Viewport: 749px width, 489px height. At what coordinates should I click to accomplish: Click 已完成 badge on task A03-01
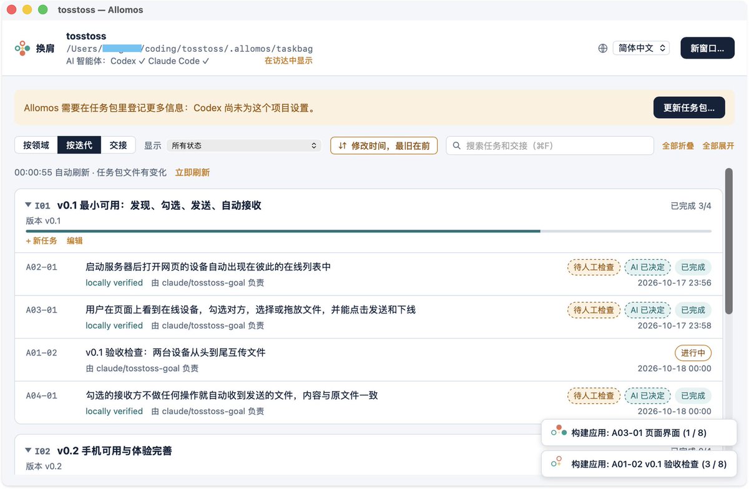693,310
